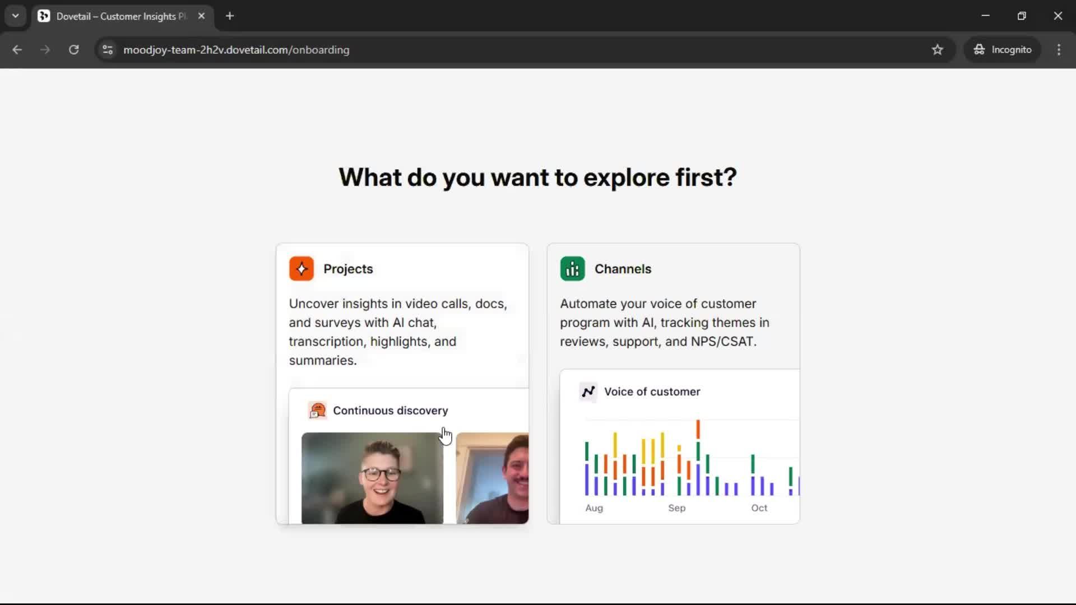Choose the Channels card title
The image size is (1076, 605).
pos(623,269)
